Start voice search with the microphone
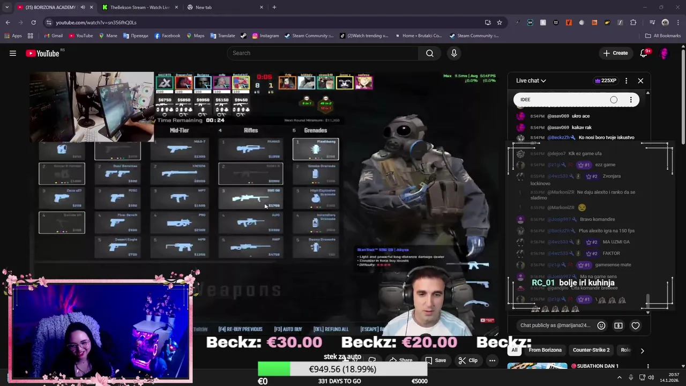 pos(454,53)
